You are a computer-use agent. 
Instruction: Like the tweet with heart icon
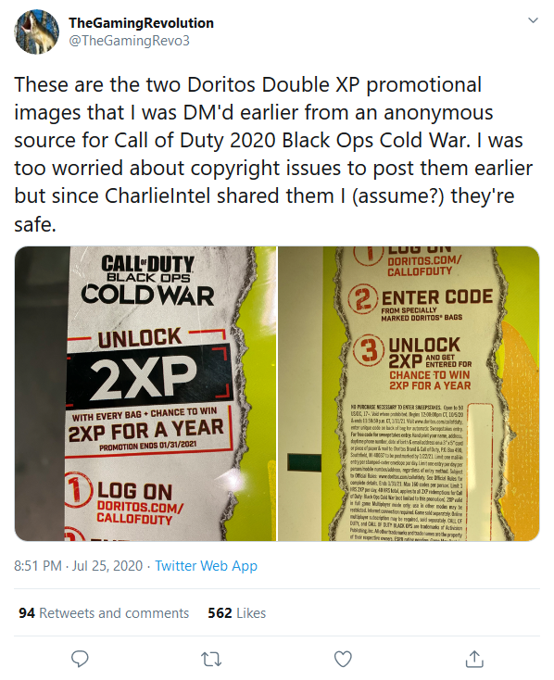point(343,660)
